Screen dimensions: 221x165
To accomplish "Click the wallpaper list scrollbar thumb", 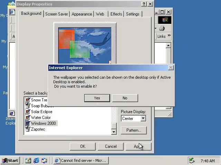I will coord(114,126).
